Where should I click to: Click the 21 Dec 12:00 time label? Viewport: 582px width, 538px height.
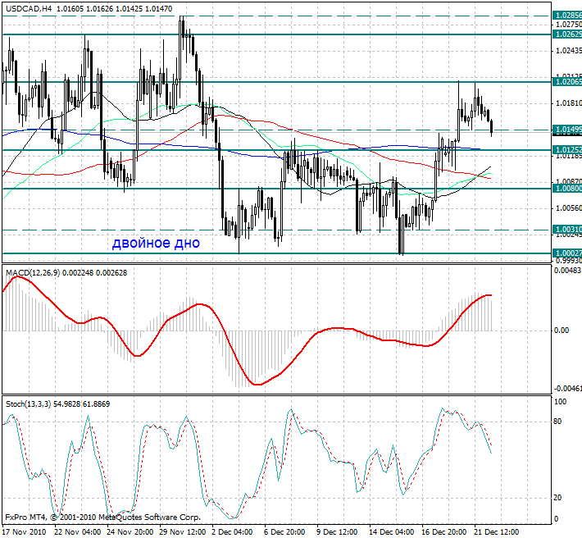[x=497, y=532]
